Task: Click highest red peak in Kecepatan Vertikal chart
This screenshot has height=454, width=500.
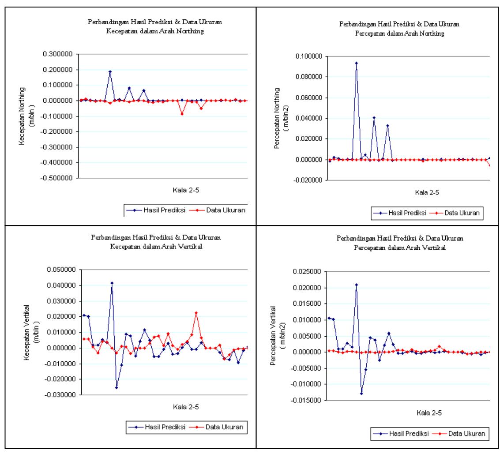Action: pyautogui.click(x=196, y=313)
